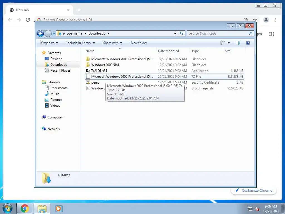
Task: Select Favorites in navigation pane
Action: (54, 53)
